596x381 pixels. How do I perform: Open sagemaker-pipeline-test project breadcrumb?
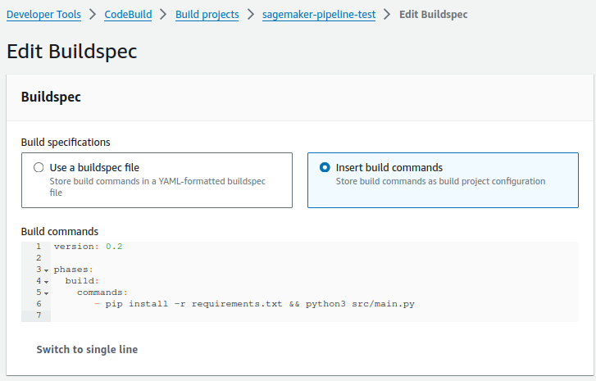[x=319, y=15]
